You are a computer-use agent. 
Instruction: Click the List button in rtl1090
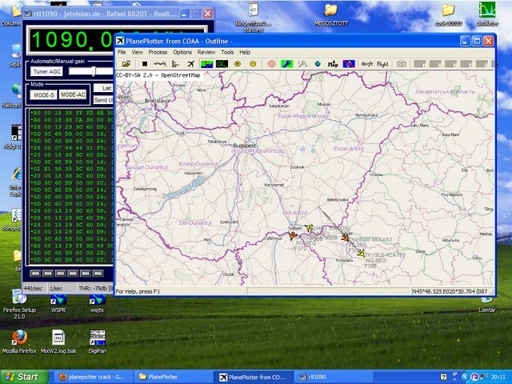tap(103, 88)
